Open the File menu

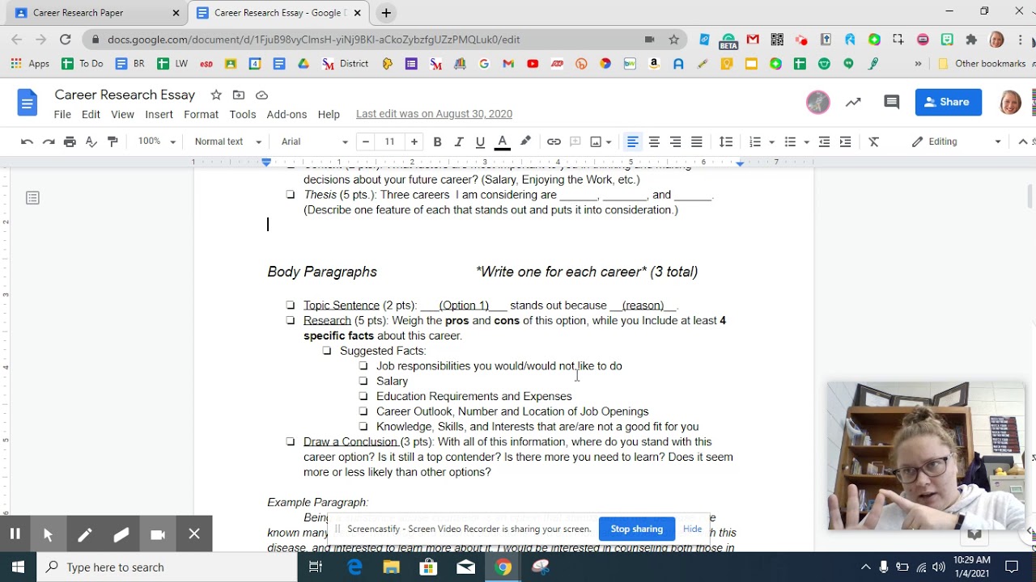62,115
